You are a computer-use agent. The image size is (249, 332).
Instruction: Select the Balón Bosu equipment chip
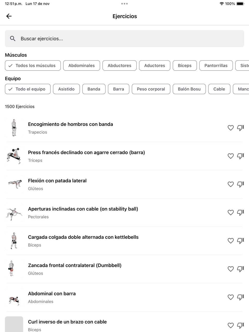click(x=189, y=89)
